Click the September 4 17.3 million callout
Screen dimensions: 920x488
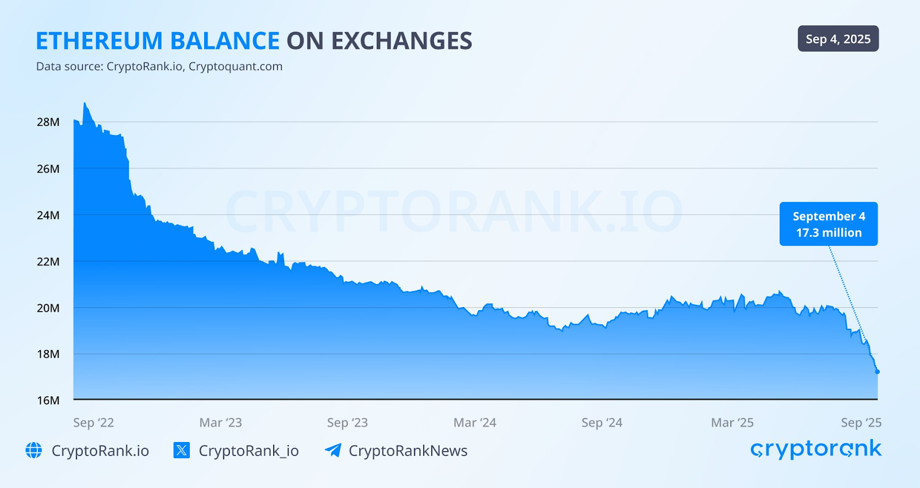[829, 224]
